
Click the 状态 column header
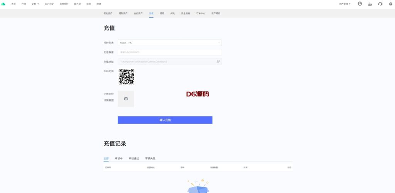(x=289, y=167)
